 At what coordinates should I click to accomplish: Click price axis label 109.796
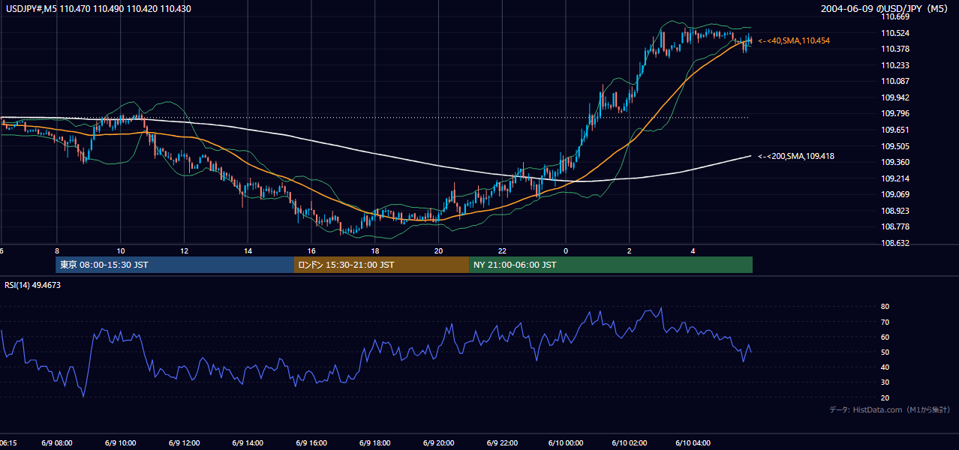tap(896, 113)
